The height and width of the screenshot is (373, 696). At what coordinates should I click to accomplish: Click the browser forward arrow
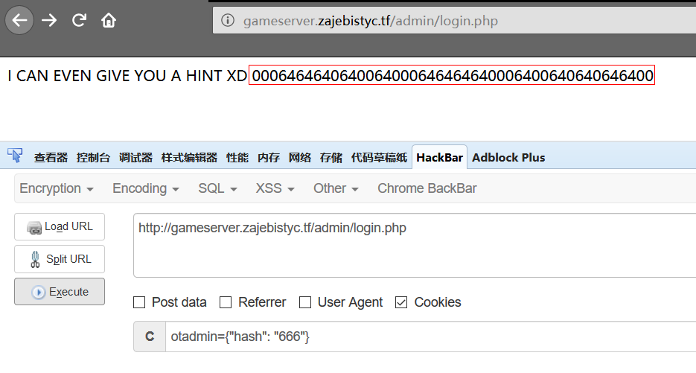click(50, 20)
